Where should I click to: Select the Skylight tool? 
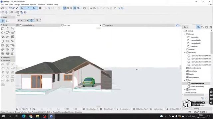13,41
